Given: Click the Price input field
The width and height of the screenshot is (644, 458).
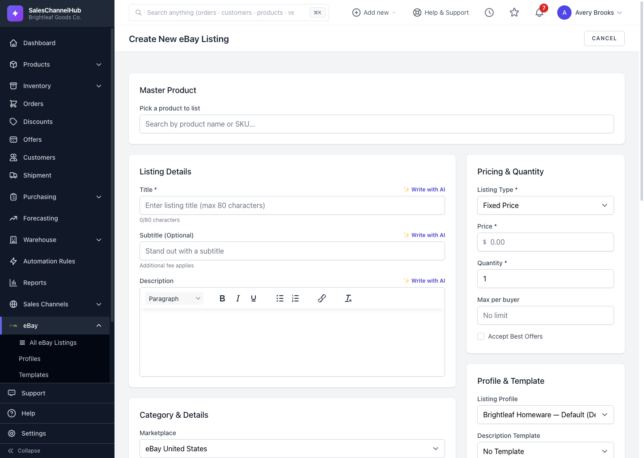Looking at the screenshot, I should pos(545,242).
